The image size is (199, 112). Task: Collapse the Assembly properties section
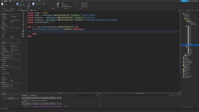tap(1, 83)
